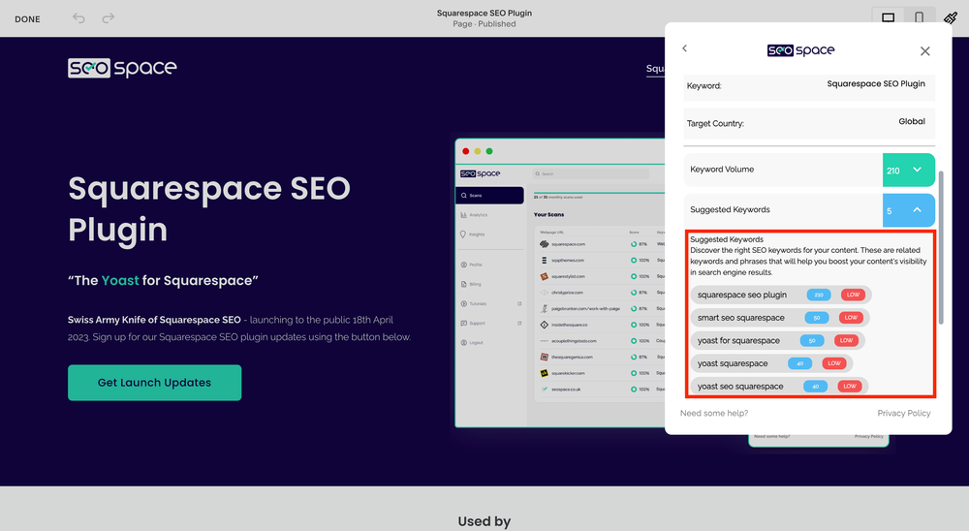Image resolution: width=969 pixels, height=531 pixels.
Task: Expand the Keyword Volume chevron
Action: click(x=917, y=170)
